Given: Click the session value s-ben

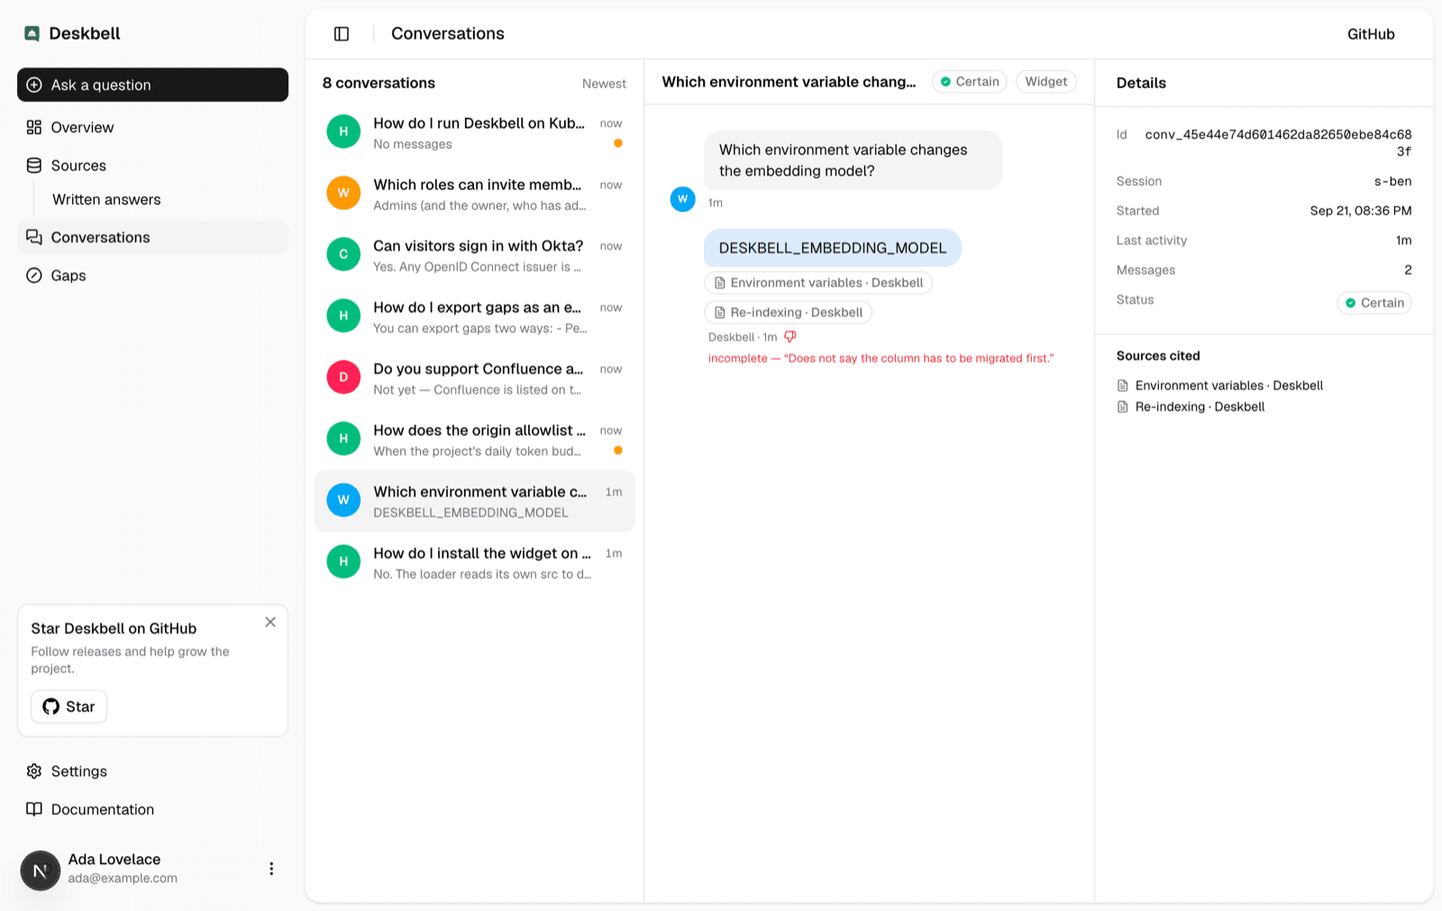Looking at the screenshot, I should pyautogui.click(x=1392, y=181).
